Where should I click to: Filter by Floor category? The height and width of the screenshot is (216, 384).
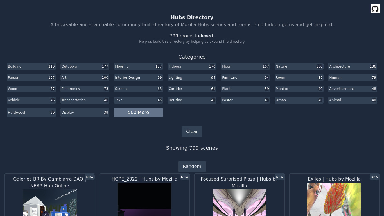pos(245,66)
